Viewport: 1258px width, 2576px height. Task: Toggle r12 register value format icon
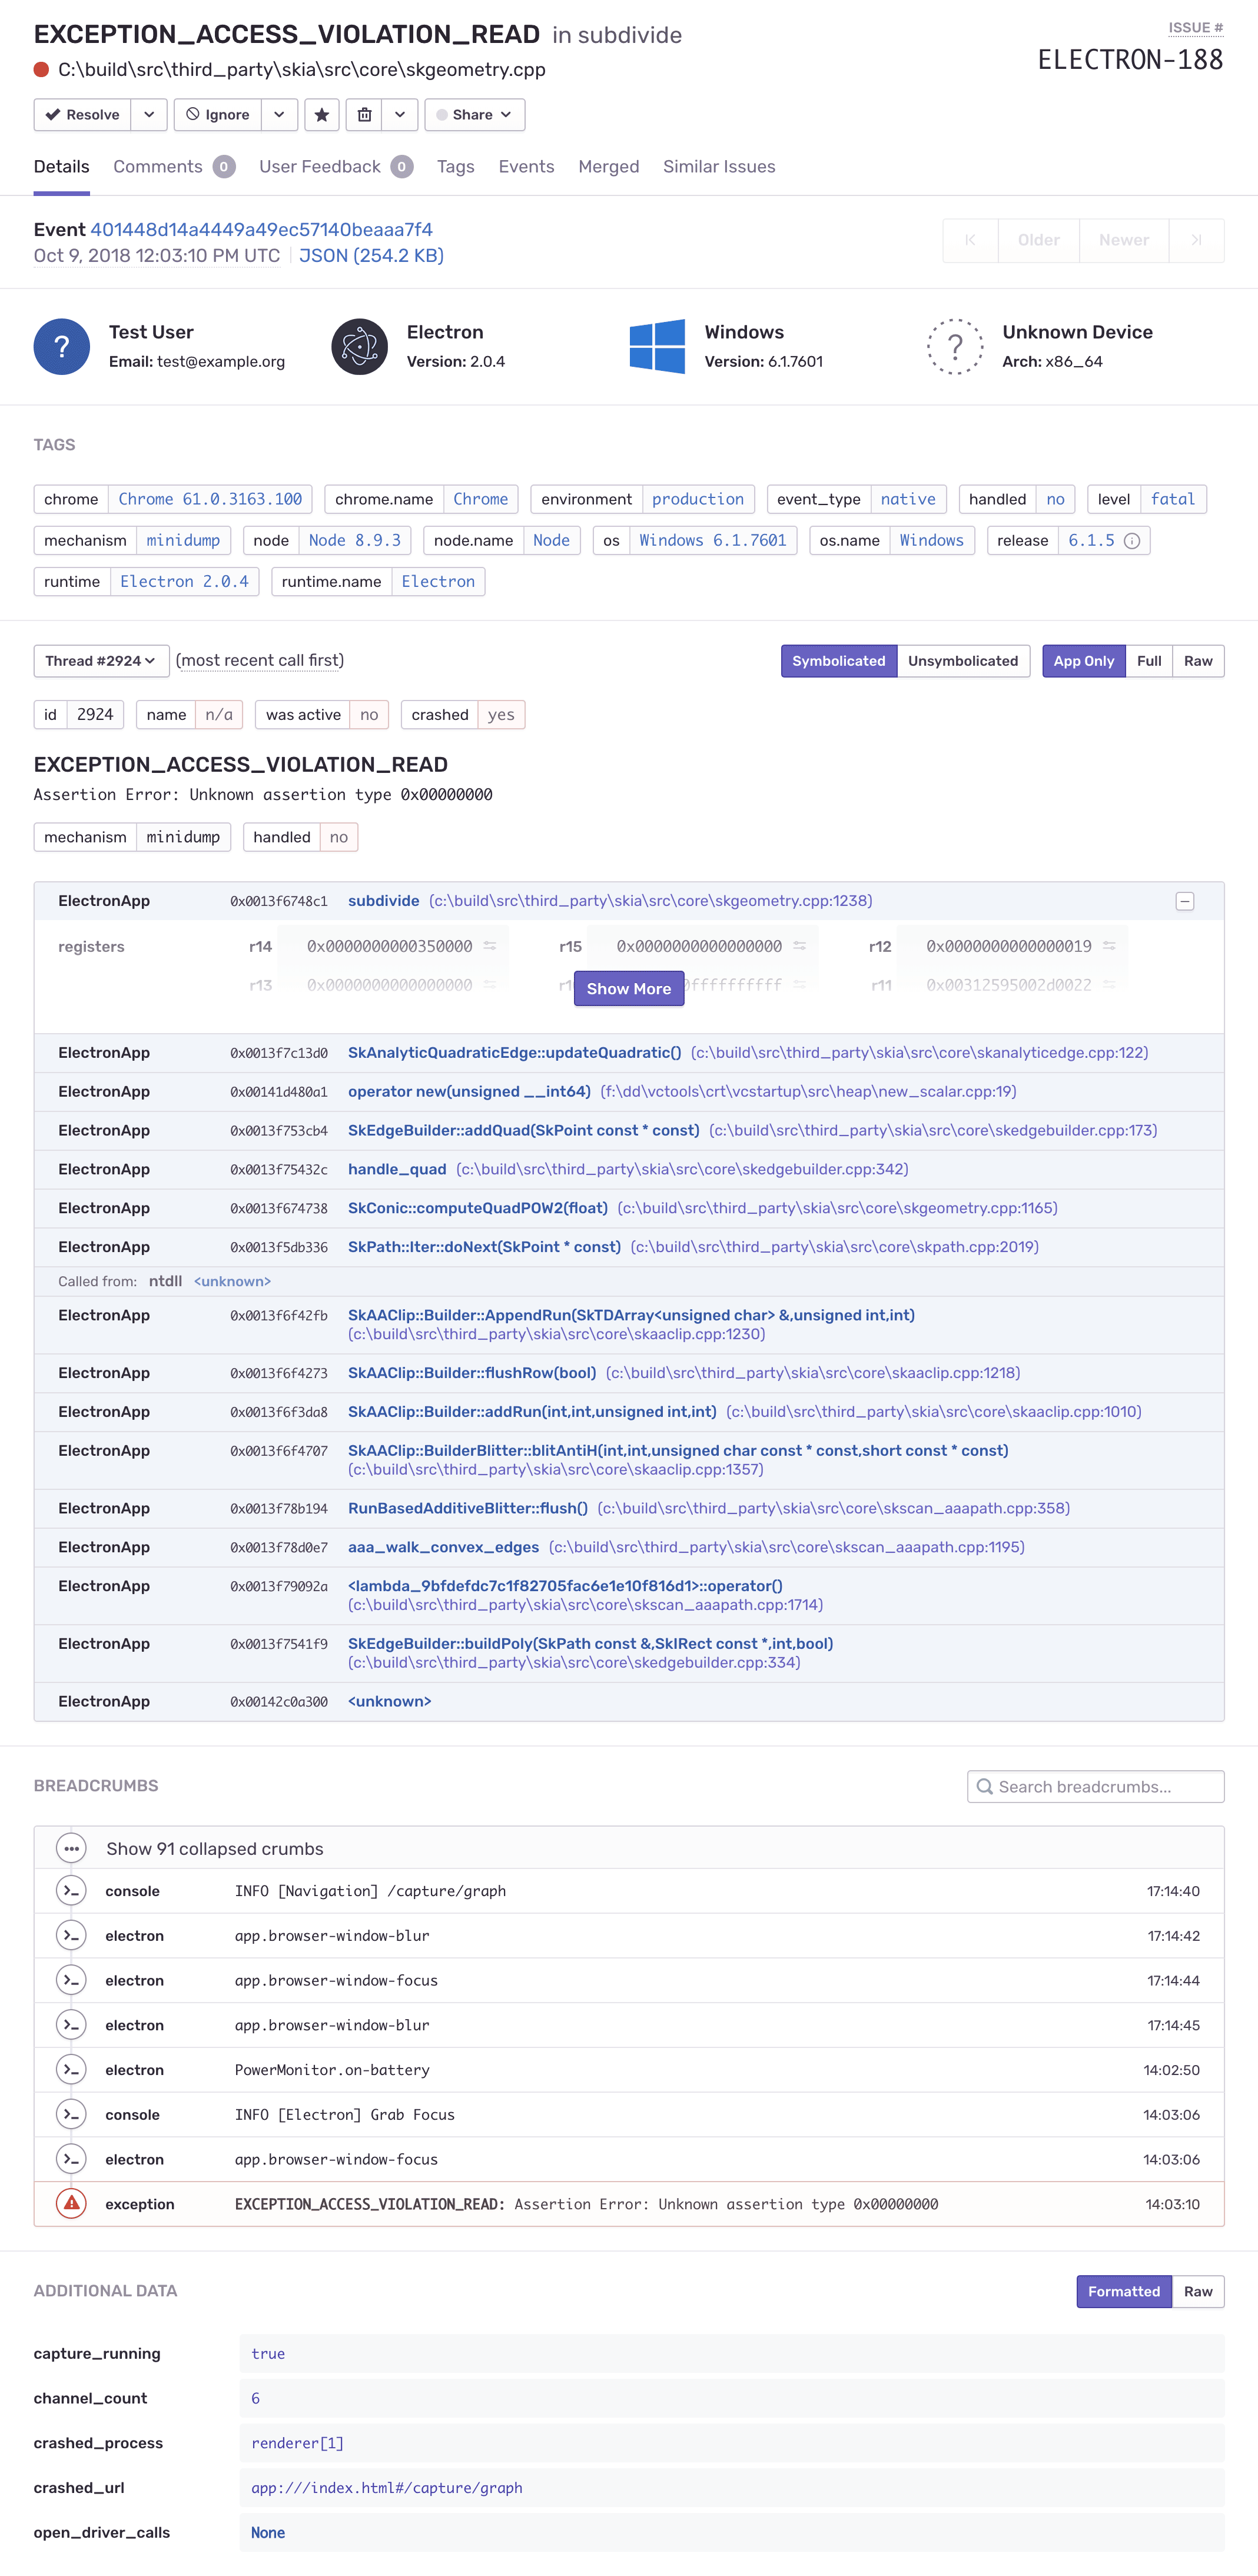click(1110, 946)
